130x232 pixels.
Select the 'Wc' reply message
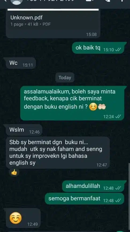pyautogui.click(x=21, y=63)
